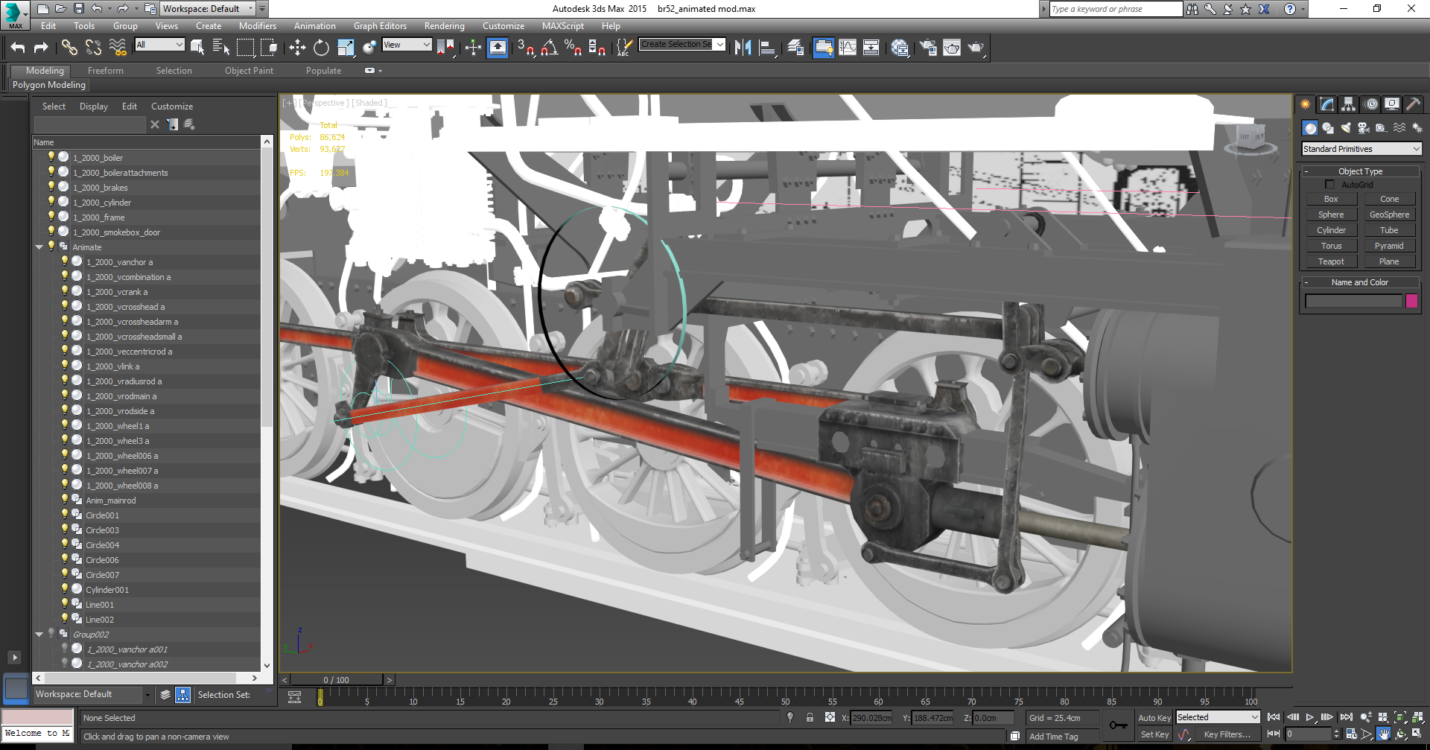This screenshot has width=1430, height=750.
Task: Open the Graph Editors menu
Action: coord(380,26)
